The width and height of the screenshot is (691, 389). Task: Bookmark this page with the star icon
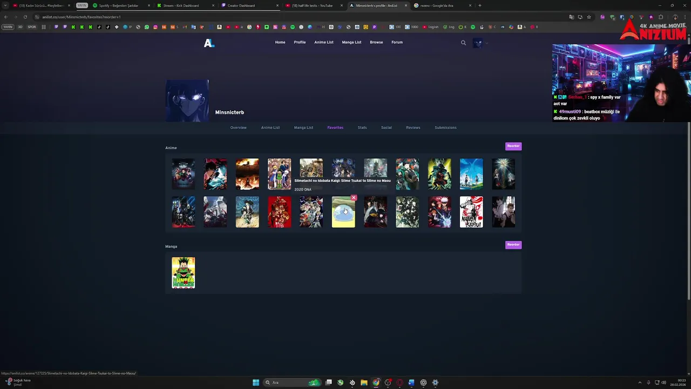pos(589,17)
